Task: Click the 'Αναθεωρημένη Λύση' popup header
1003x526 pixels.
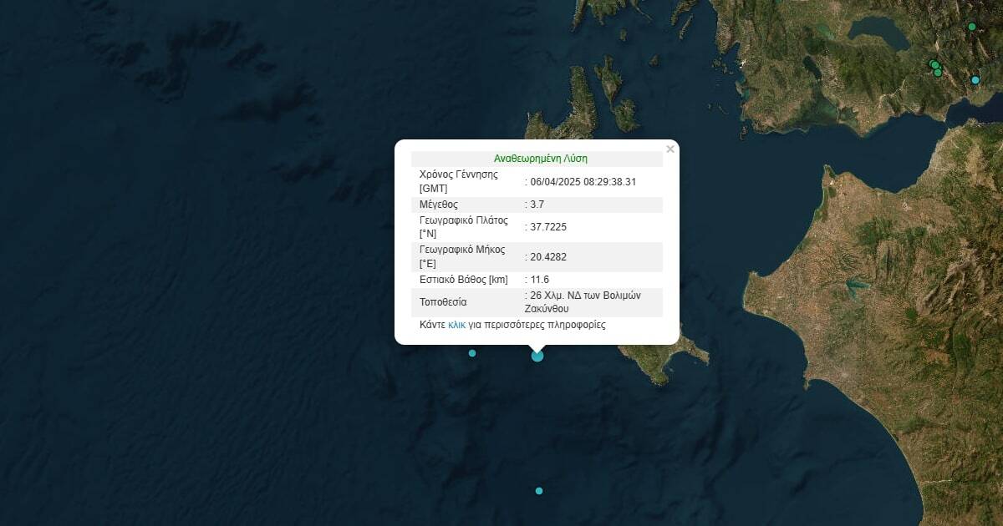Action: (x=536, y=159)
